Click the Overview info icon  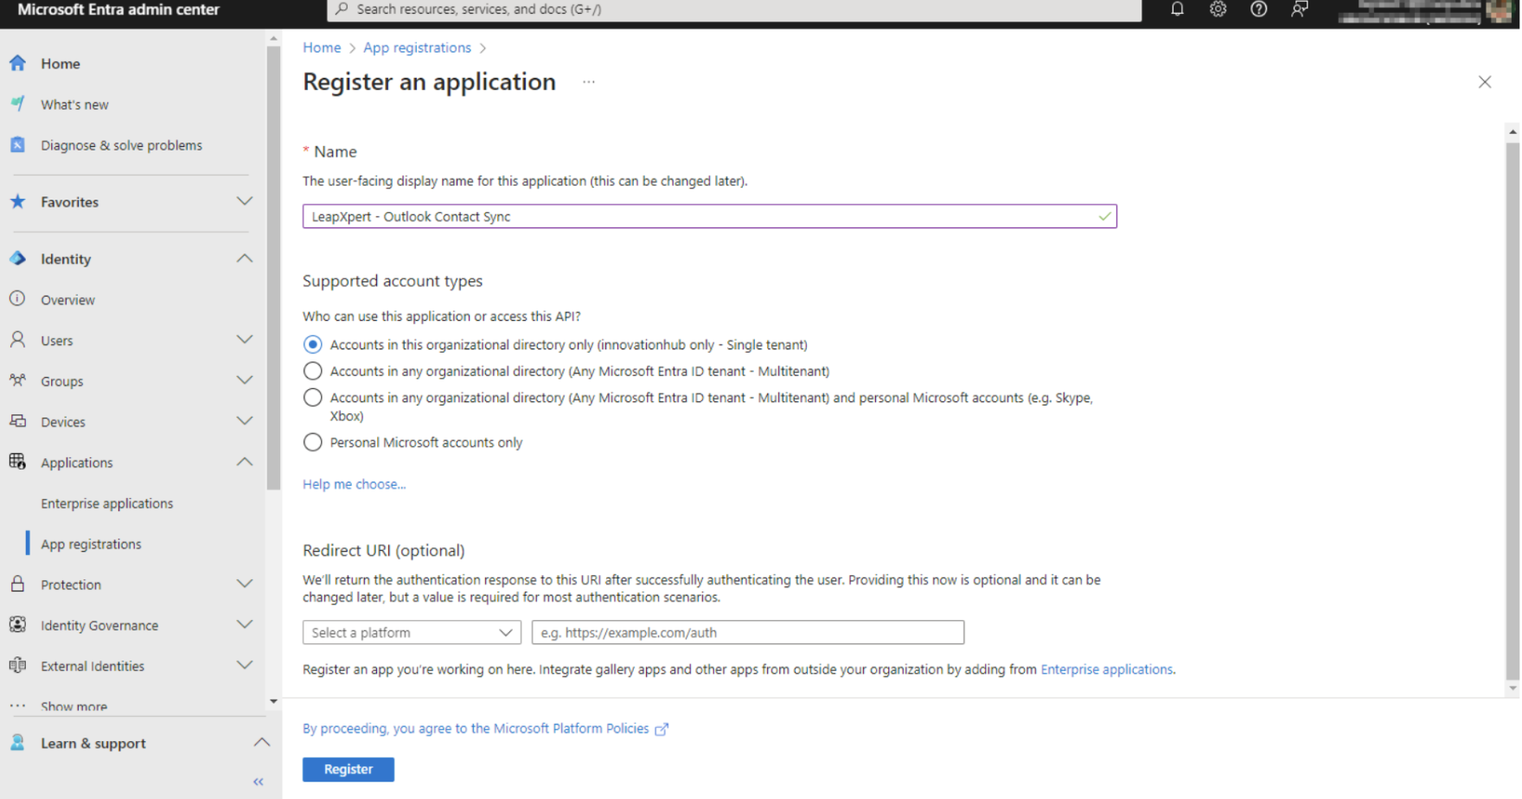(17, 299)
